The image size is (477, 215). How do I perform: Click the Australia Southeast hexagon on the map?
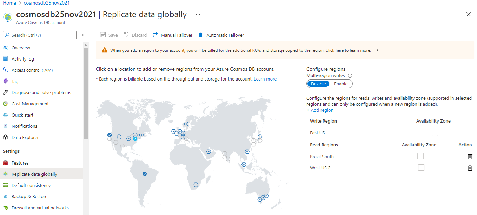click(260, 199)
